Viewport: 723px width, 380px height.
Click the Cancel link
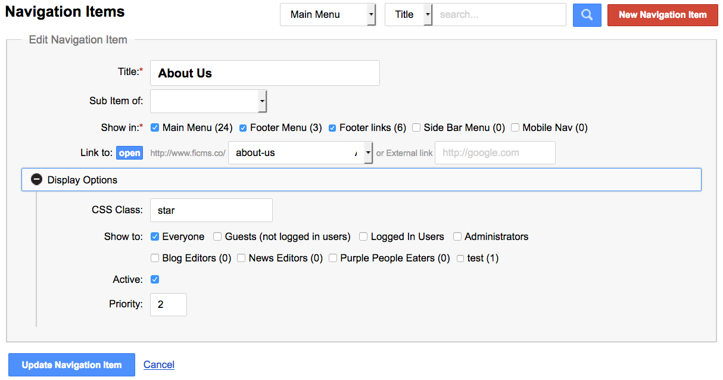pyautogui.click(x=159, y=365)
